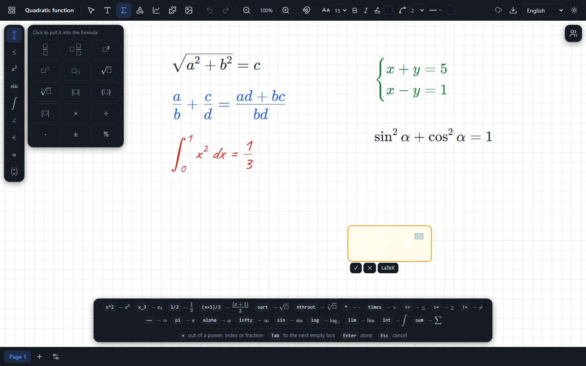Open the graph chart tool

[156, 10]
